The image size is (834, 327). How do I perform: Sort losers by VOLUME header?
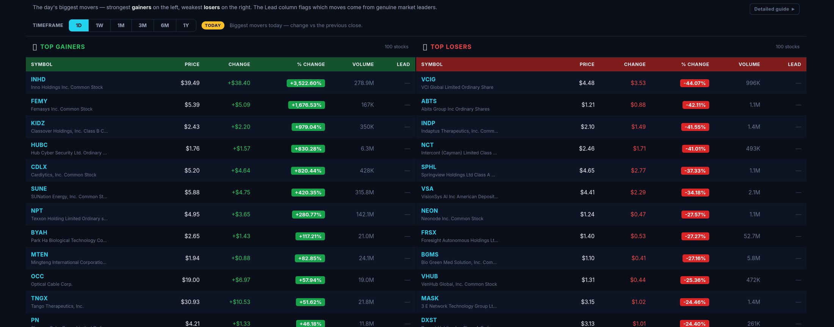[749, 64]
